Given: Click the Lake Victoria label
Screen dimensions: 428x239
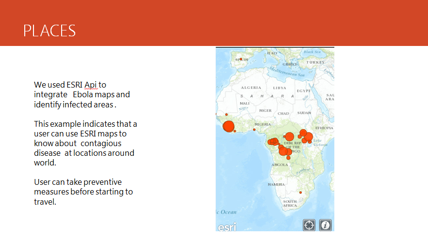Looking at the screenshot, I should [320, 143].
